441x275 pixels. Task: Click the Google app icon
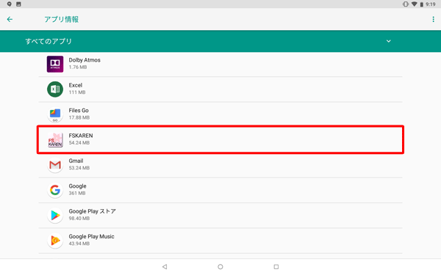click(x=55, y=190)
